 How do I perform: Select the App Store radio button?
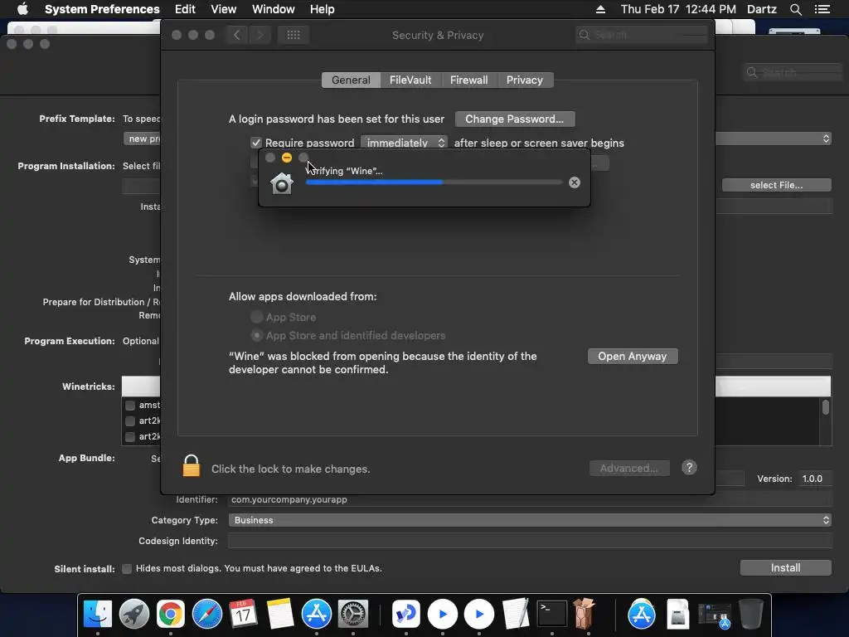tap(257, 317)
